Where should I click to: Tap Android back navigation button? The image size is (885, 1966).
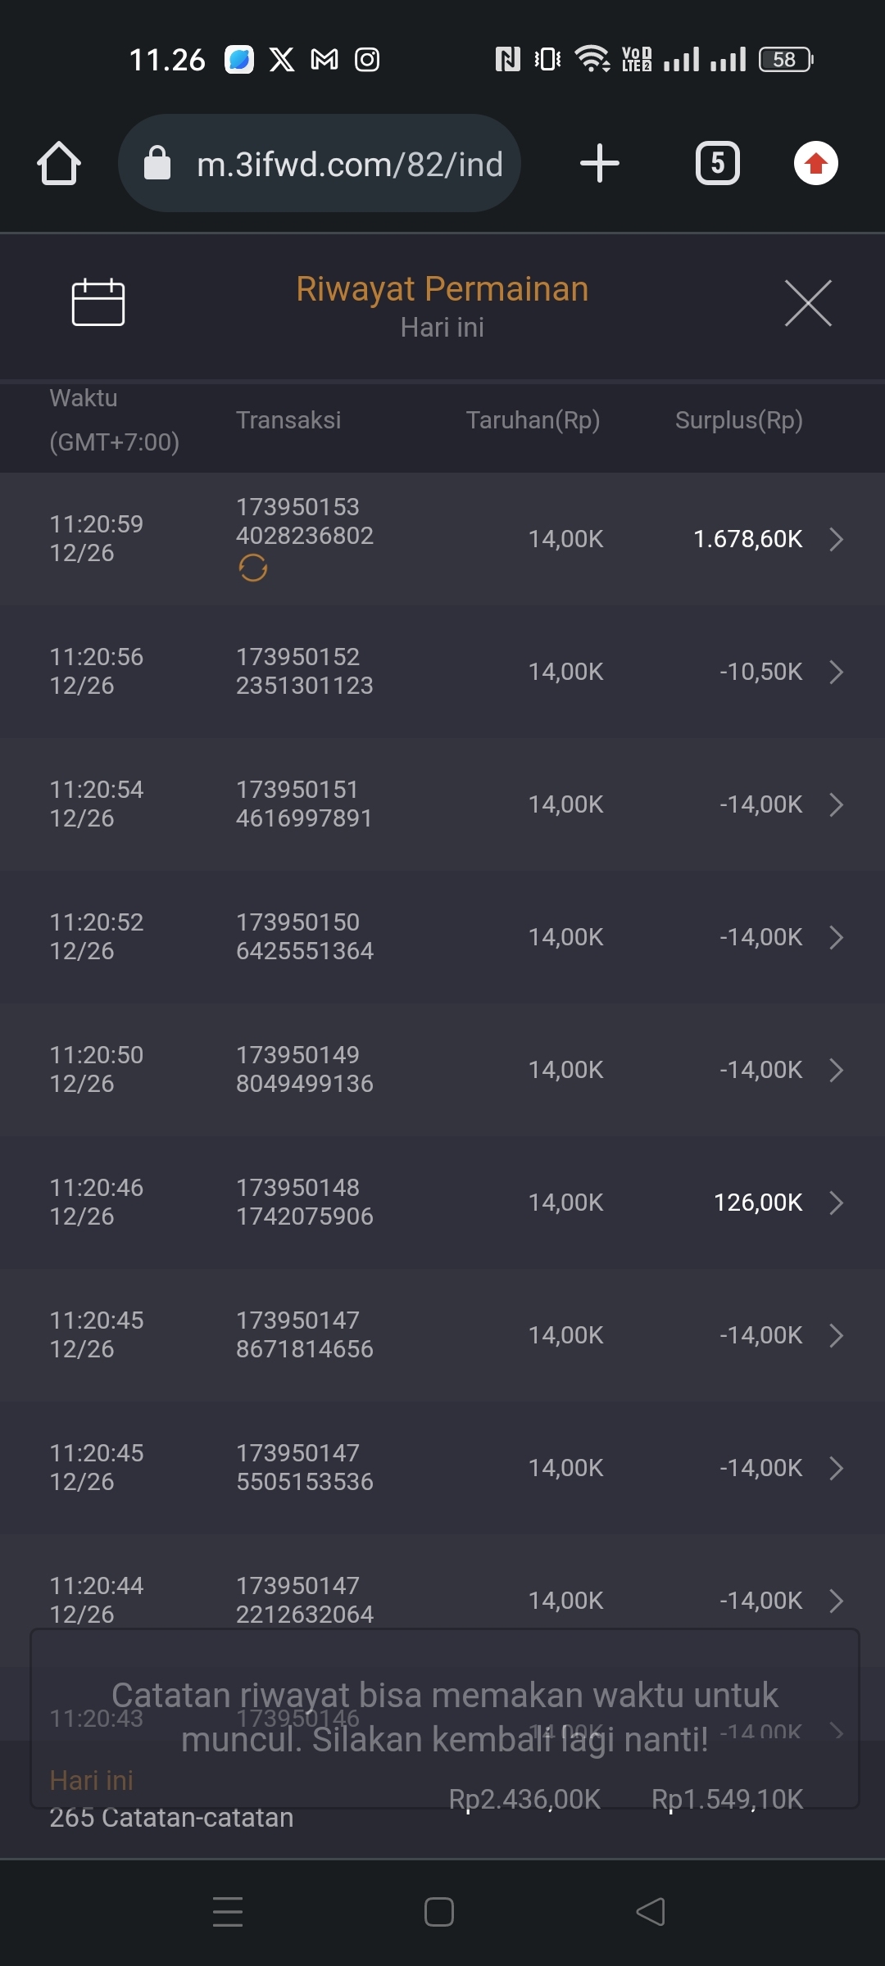point(651,1912)
